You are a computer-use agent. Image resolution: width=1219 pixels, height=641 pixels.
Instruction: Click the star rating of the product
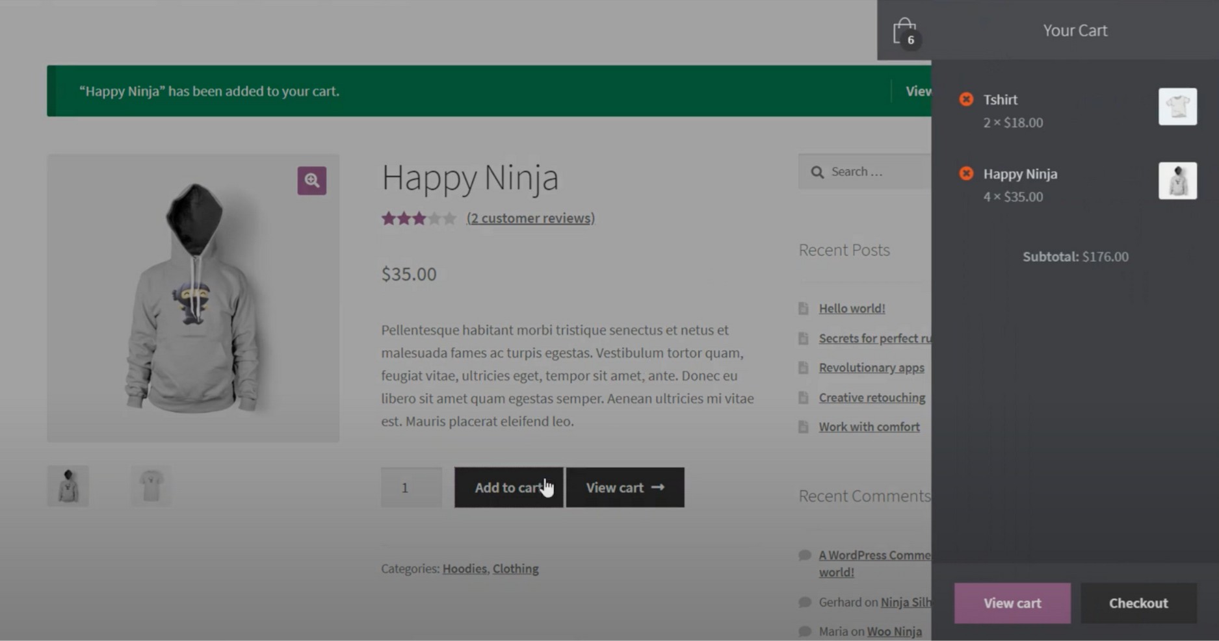coord(419,218)
